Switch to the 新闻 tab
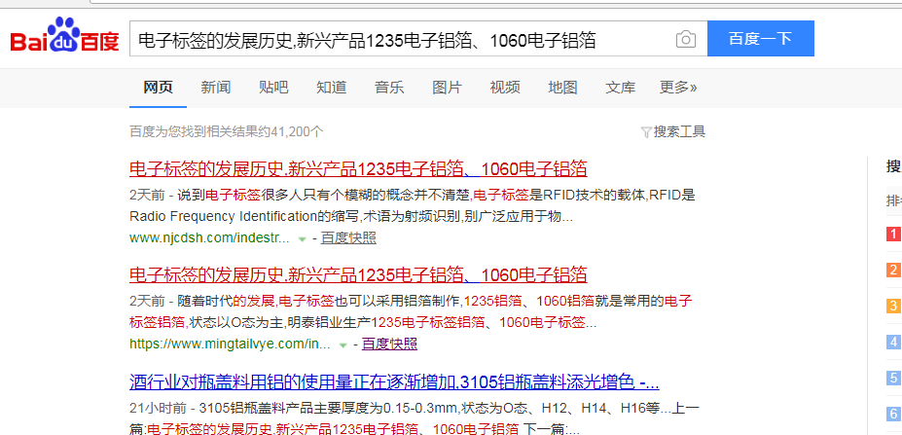Viewport: 902px width, 435px height. (216, 88)
